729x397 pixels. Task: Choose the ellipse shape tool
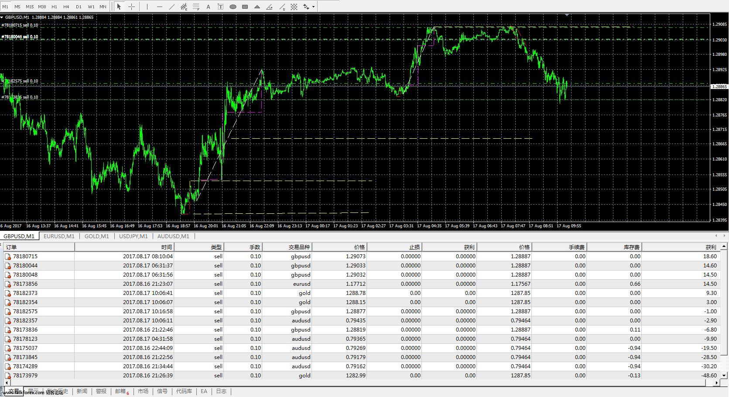pyautogui.click(x=233, y=7)
